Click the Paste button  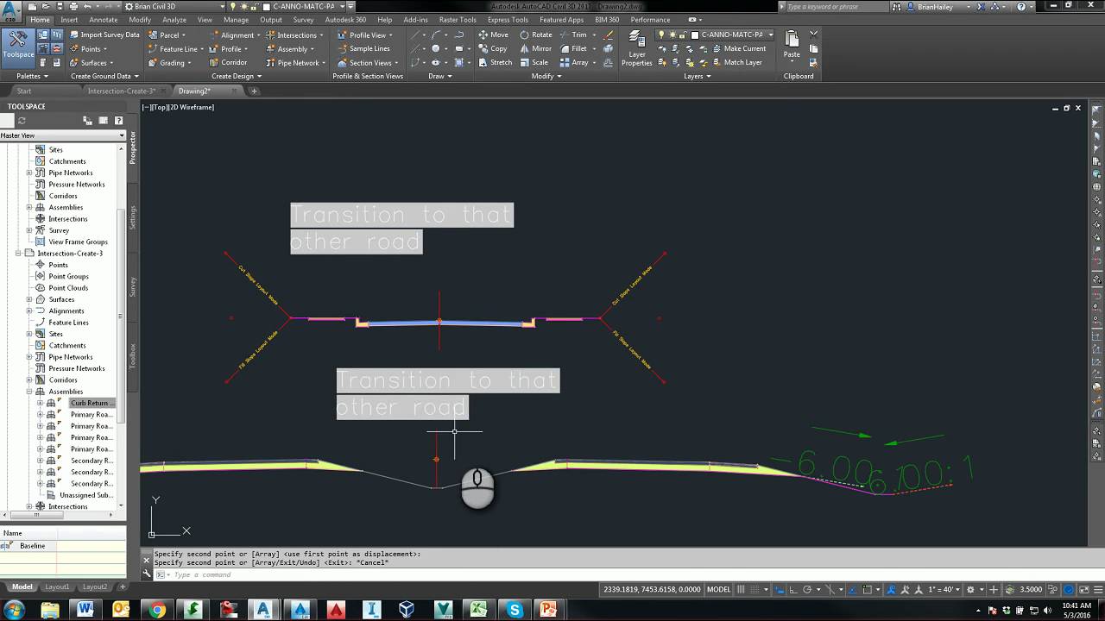792,45
